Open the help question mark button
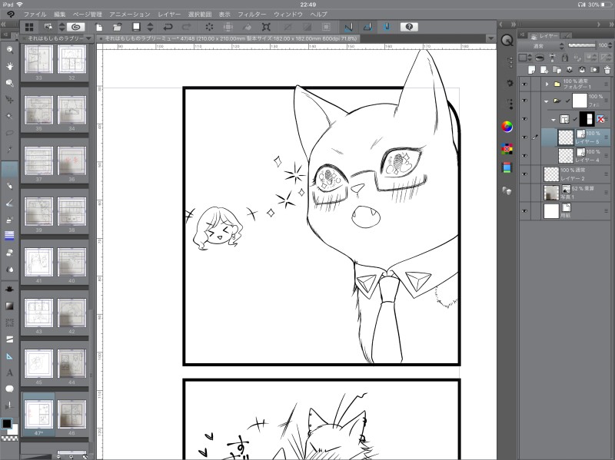This screenshot has width=615, height=460. [x=409, y=27]
